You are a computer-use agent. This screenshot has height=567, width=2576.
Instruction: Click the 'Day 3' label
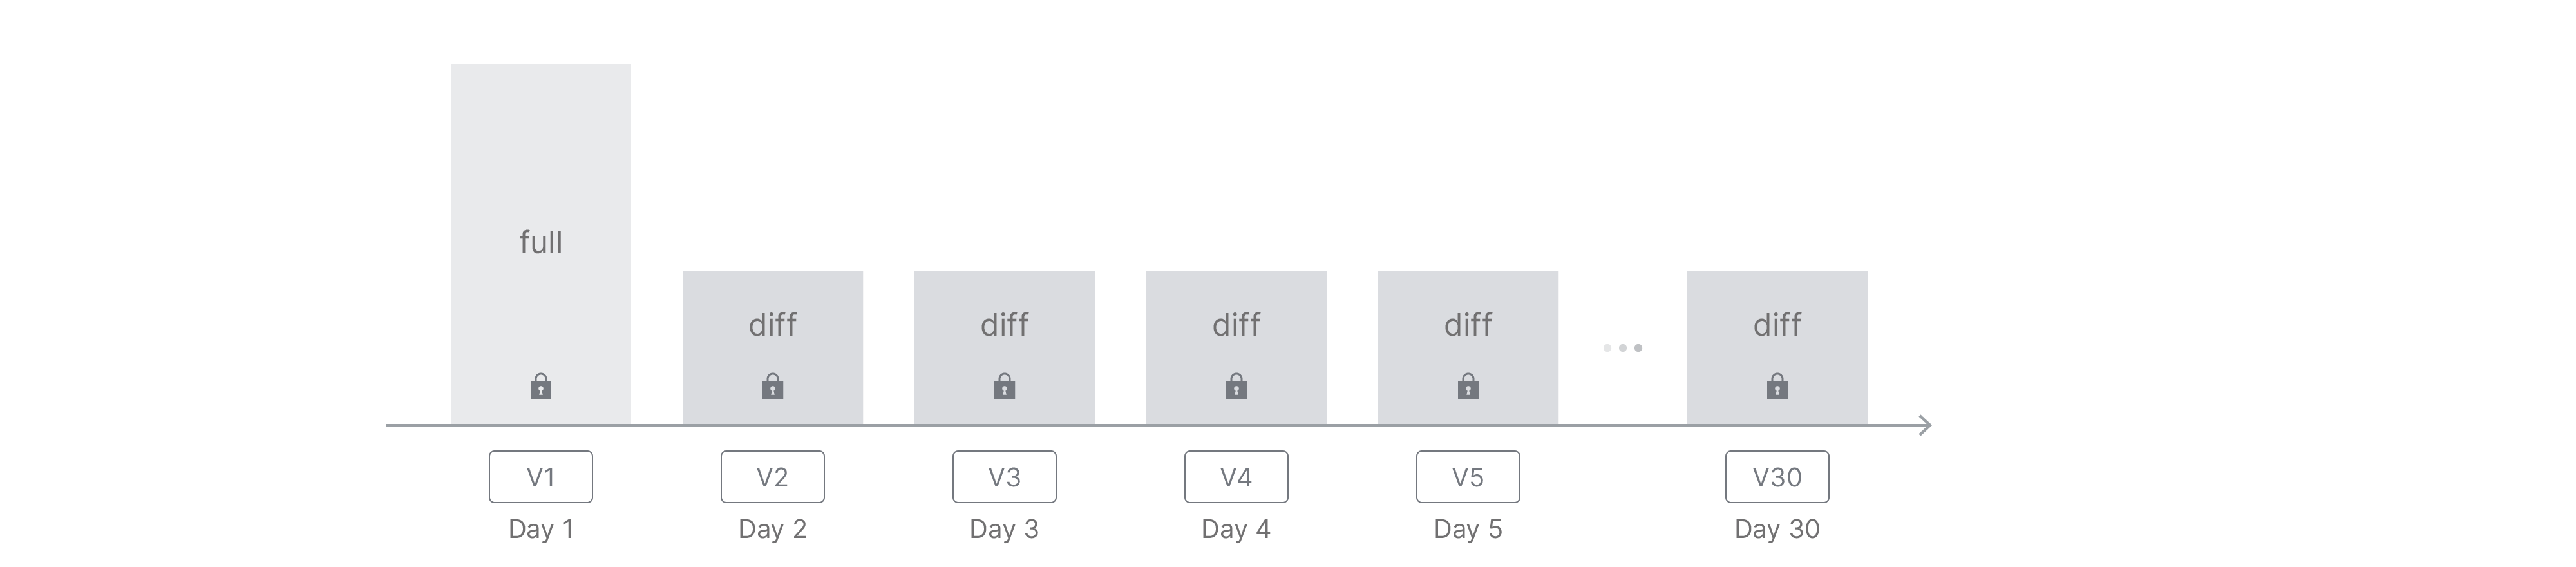coord(1004,529)
